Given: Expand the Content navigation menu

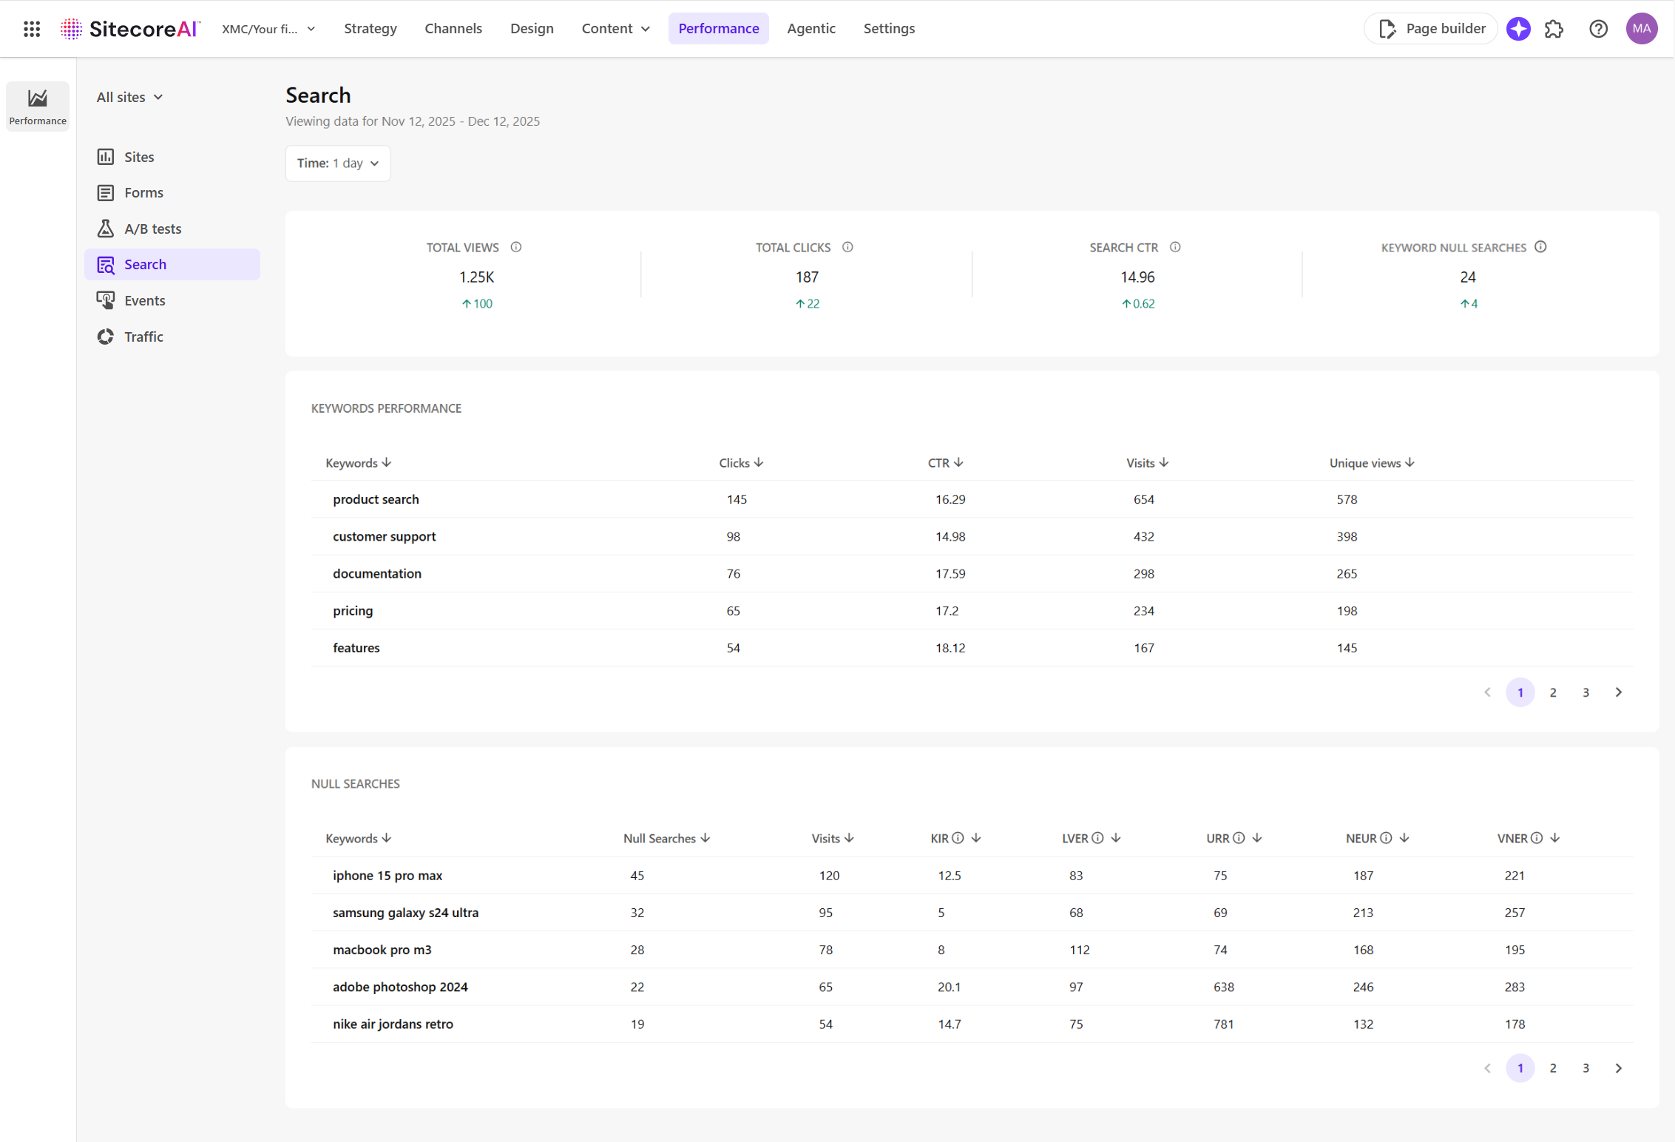Looking at the screenshot, I should tap(615, 28).
